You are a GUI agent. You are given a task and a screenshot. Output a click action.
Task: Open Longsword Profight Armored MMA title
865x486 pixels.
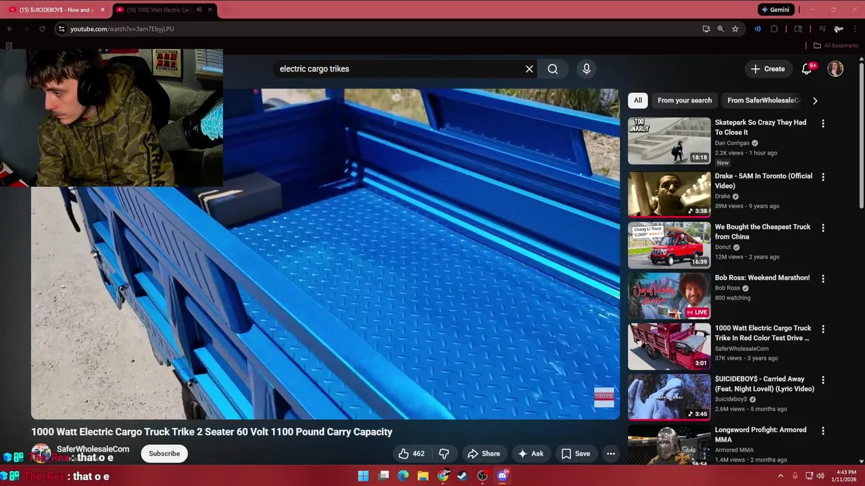pos(760,435)
